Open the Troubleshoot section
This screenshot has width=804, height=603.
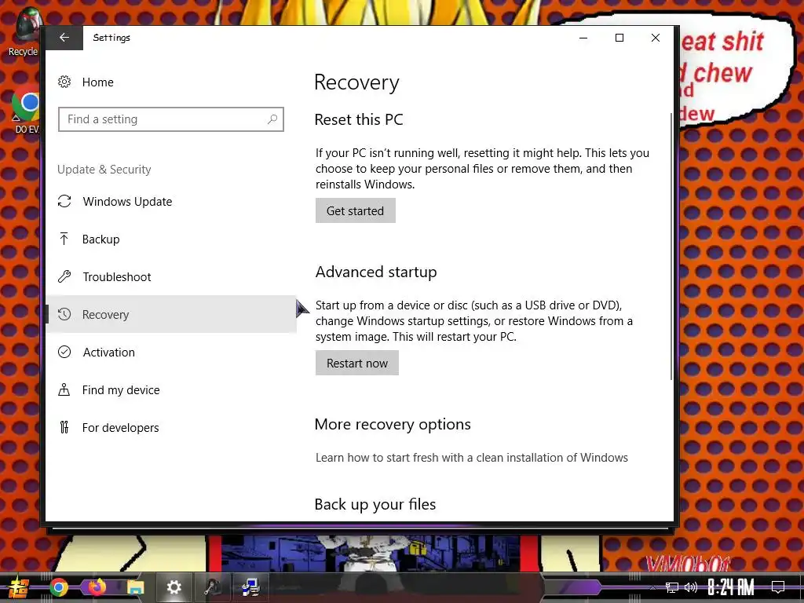[170, 277]
